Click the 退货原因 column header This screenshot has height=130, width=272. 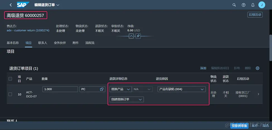[162, 79]
